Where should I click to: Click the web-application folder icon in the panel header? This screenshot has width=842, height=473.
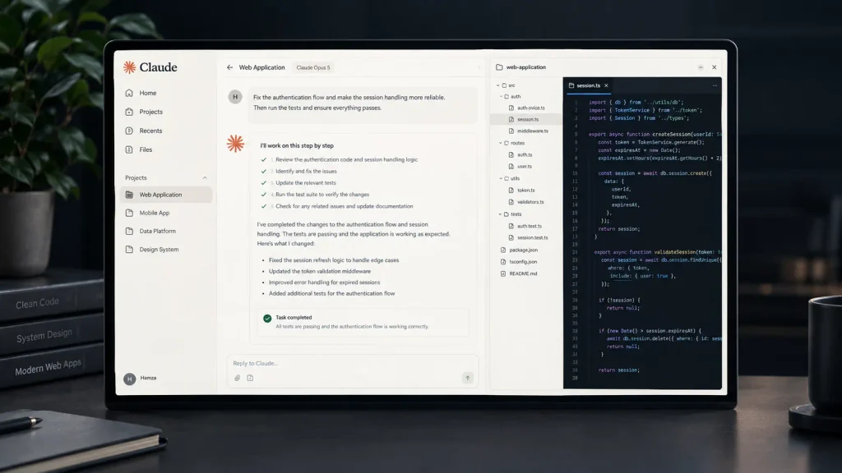point(499,67)
